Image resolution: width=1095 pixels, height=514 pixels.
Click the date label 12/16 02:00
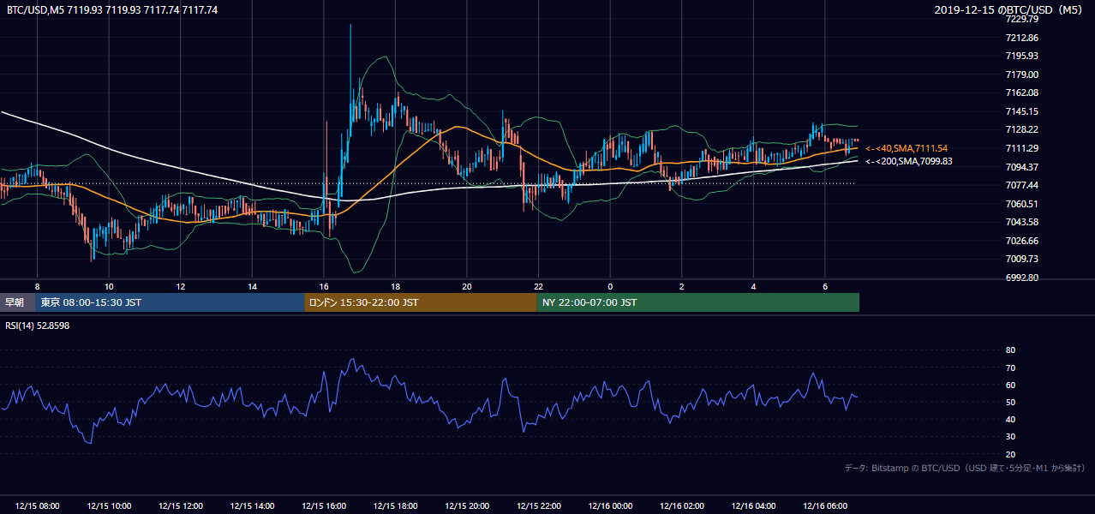[682, 506]
